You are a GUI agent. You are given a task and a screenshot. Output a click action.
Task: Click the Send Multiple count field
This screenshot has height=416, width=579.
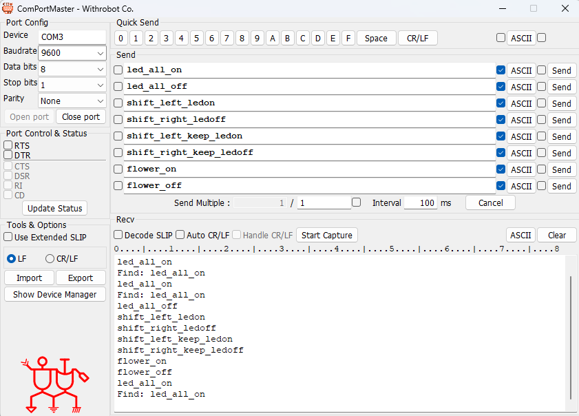[x=324, y=202]
